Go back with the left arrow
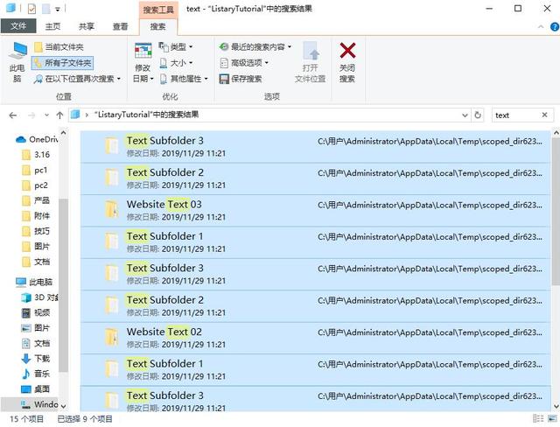 13,115
